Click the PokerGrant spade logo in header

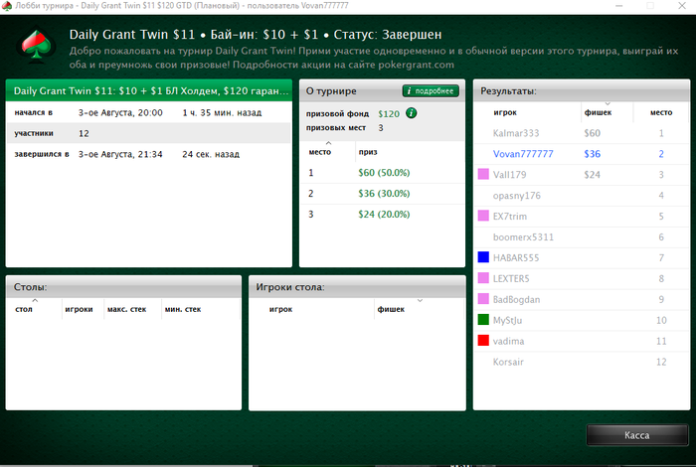(x=36, y=46)
